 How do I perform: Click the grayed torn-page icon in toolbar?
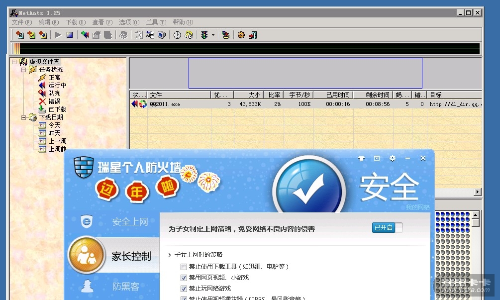point(108,35)
